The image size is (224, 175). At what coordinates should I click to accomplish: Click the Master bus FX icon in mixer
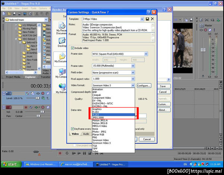[x=201, y=30]
